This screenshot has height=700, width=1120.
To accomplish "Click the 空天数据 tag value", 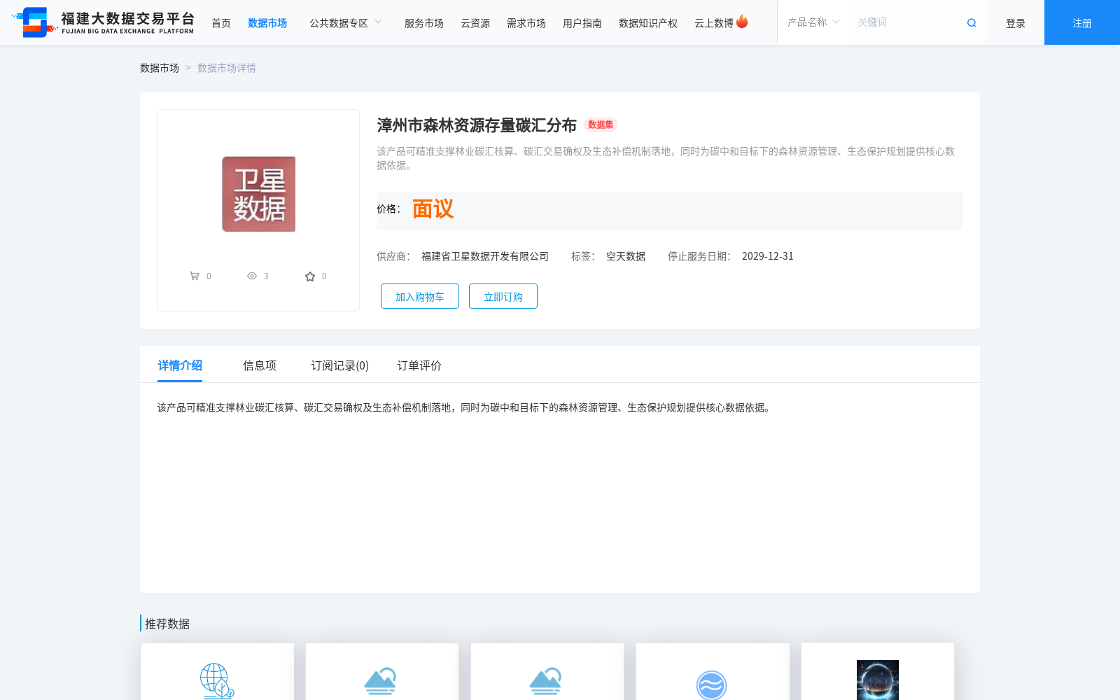I will pos(626,256).
